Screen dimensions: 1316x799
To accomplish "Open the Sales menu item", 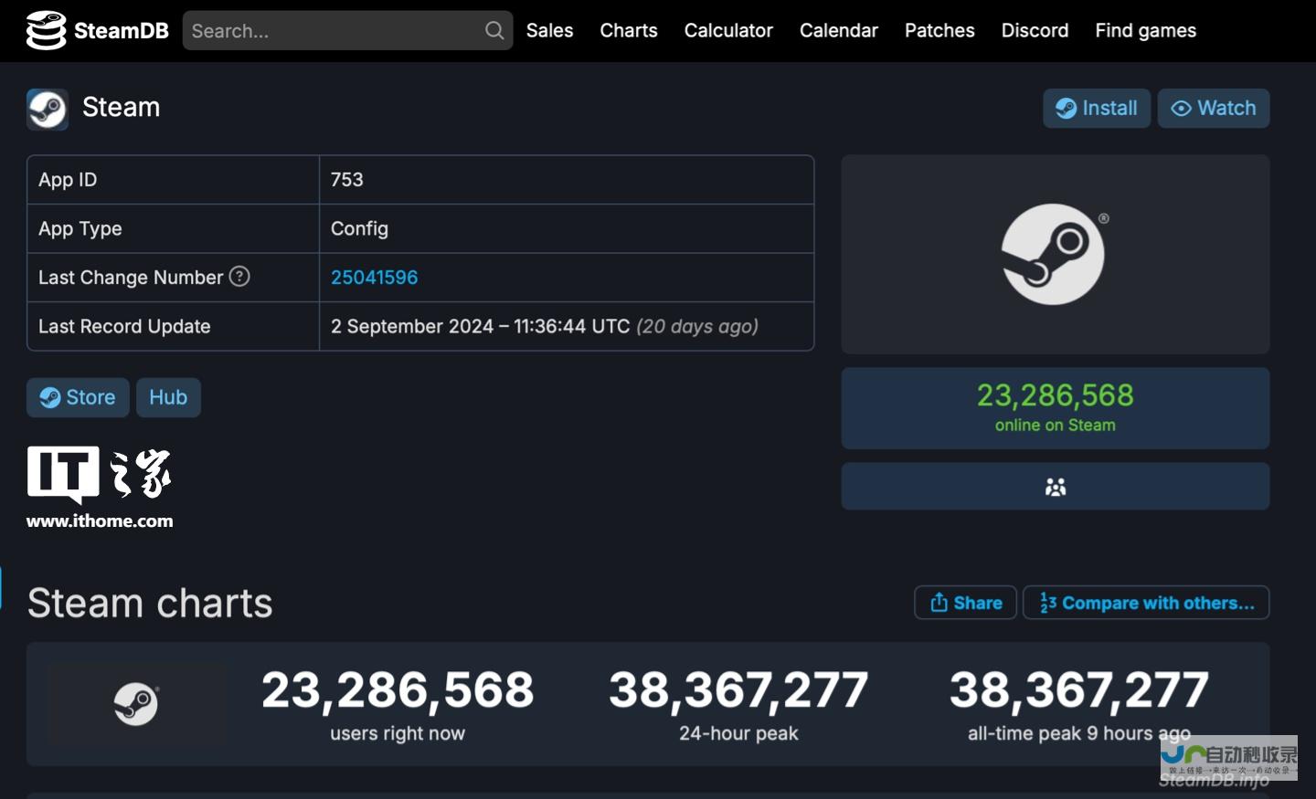I will 549,31.
